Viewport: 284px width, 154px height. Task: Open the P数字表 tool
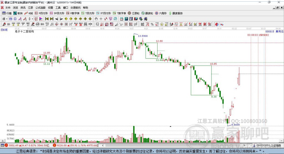point(73,13)
